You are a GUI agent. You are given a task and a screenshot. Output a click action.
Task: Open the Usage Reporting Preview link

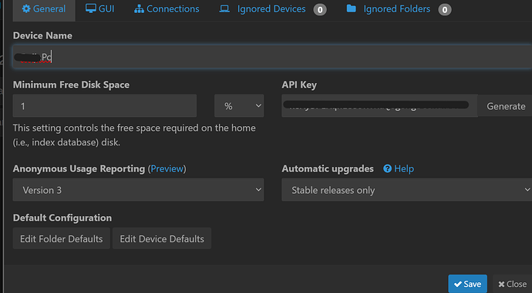point(168,168)
